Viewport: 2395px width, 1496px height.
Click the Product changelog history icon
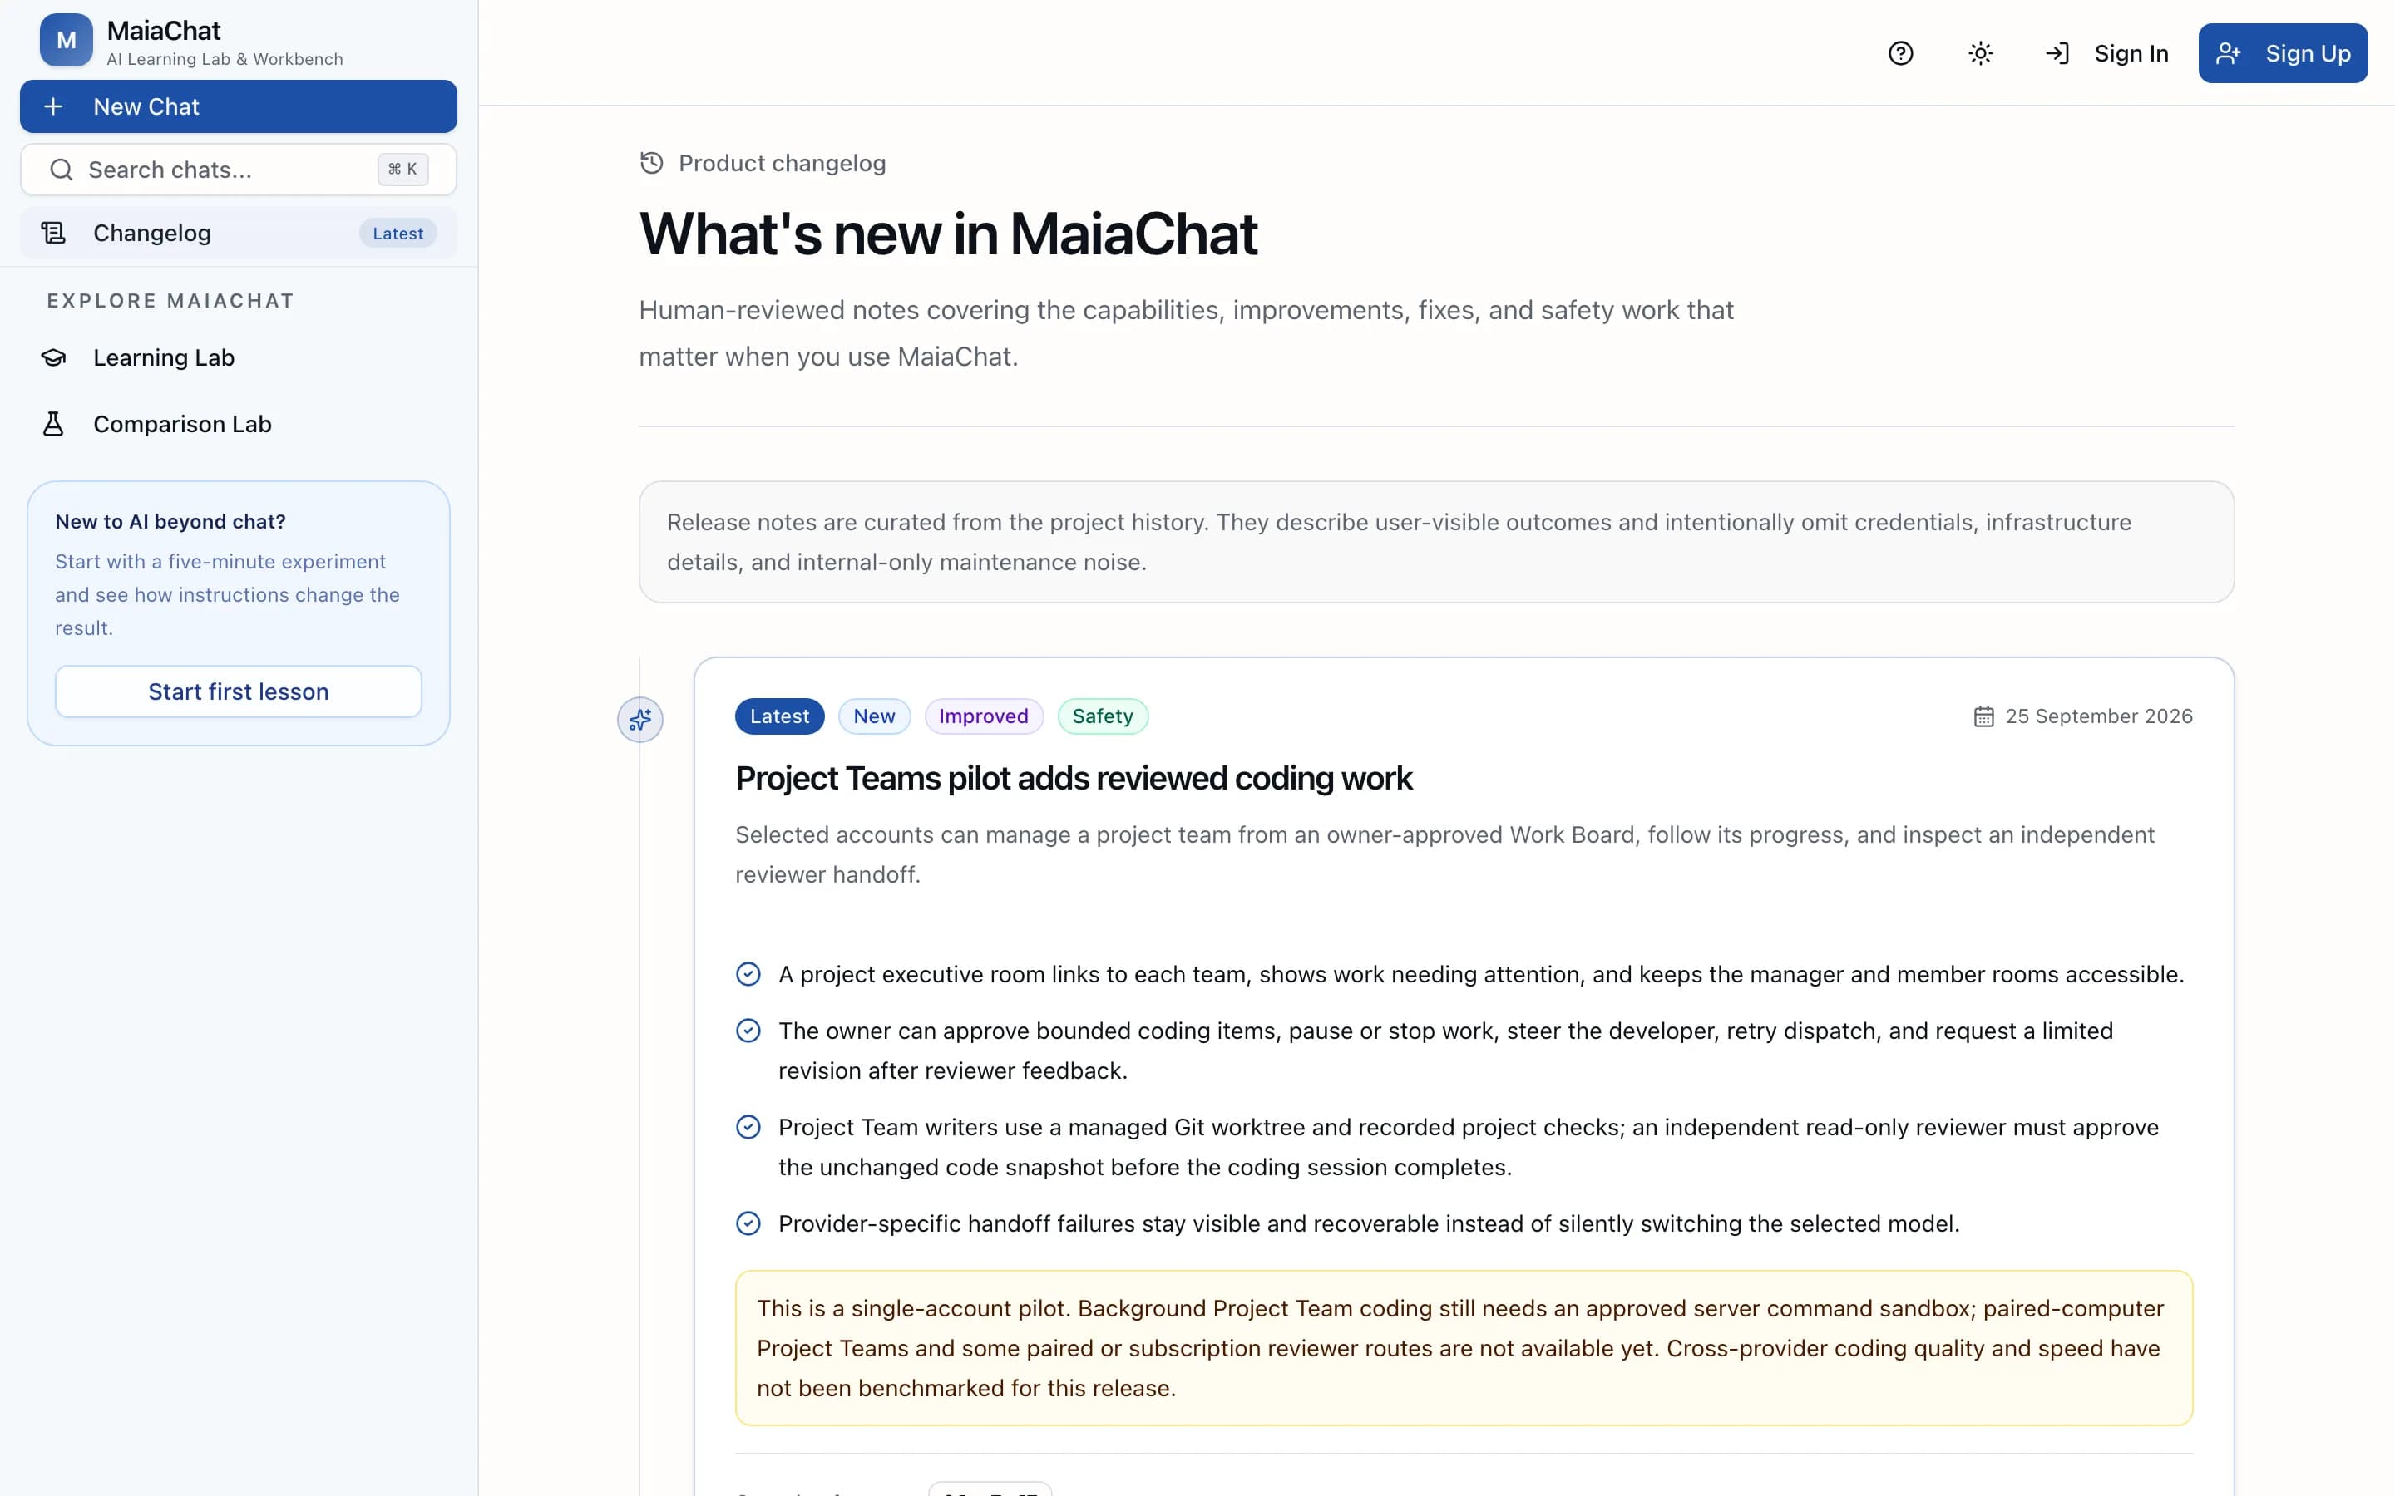[x=651, y=163]
